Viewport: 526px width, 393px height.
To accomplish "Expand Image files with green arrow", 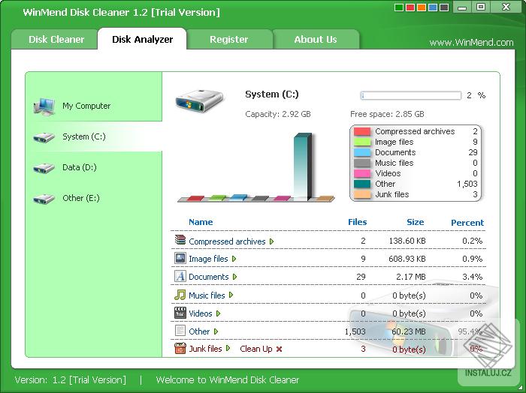I will pos(234,259).
